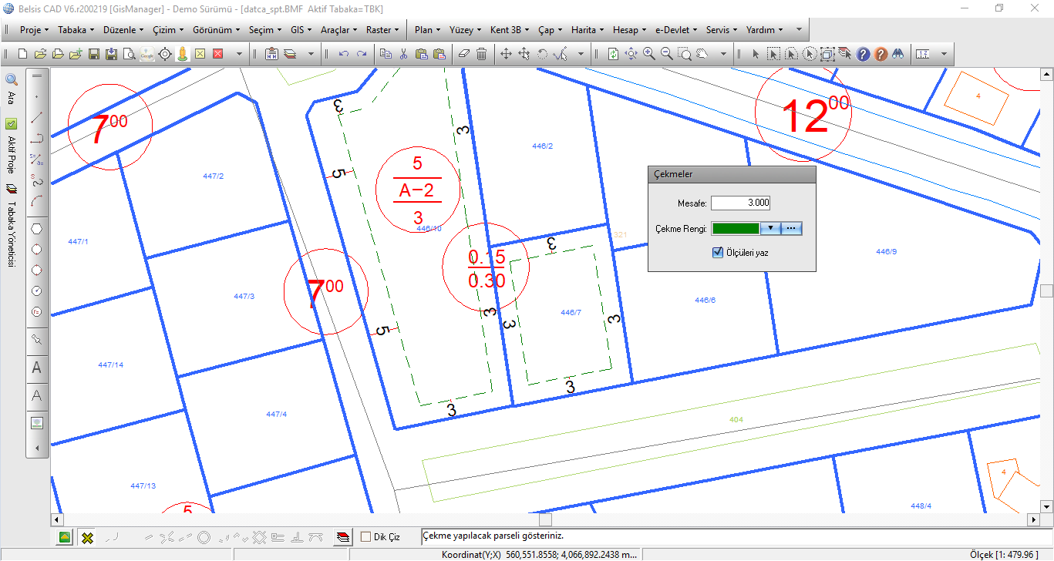Open the Yardım menu
Screen dimensions: 1054x561
(x=764, y=30)
